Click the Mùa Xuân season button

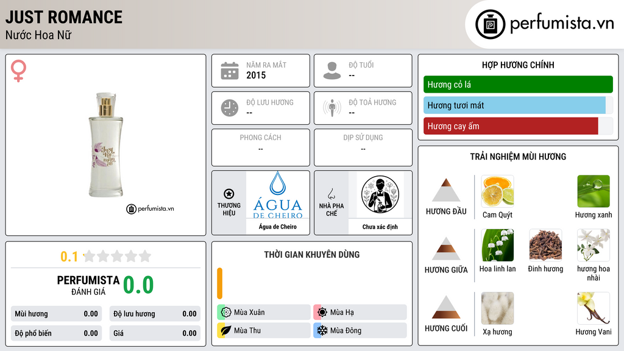point(263,313)
